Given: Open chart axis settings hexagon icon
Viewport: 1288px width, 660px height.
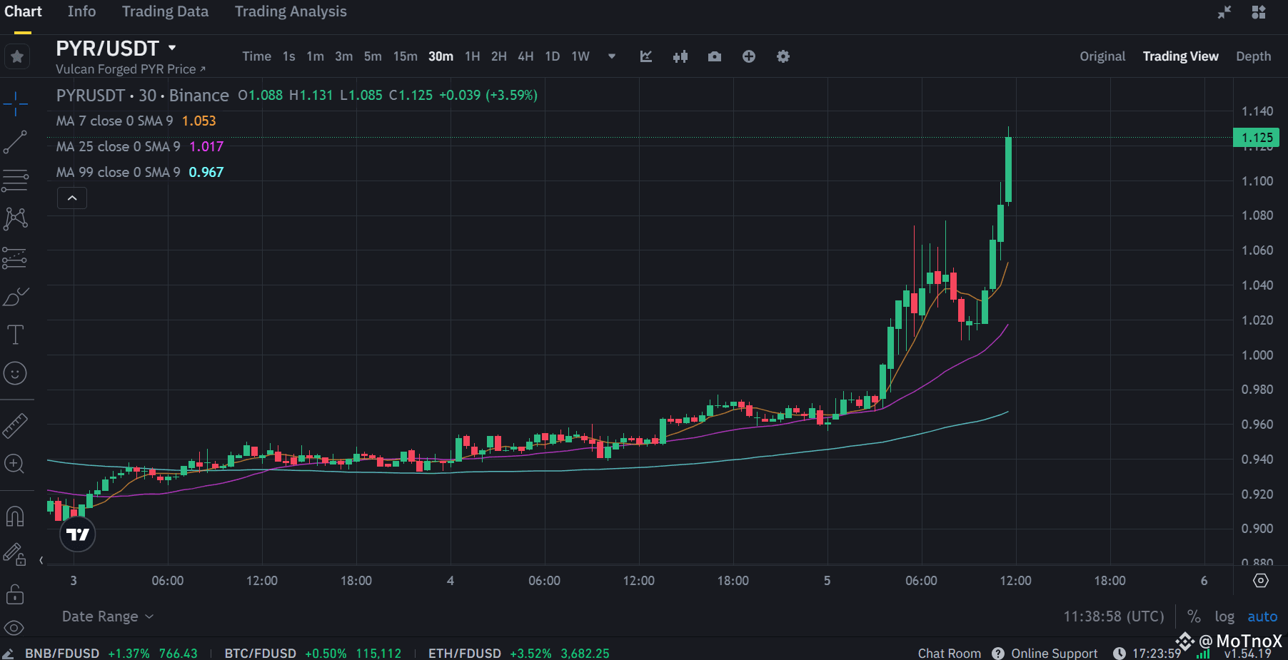Looking at the screenshot, I should pos(1261,581).
